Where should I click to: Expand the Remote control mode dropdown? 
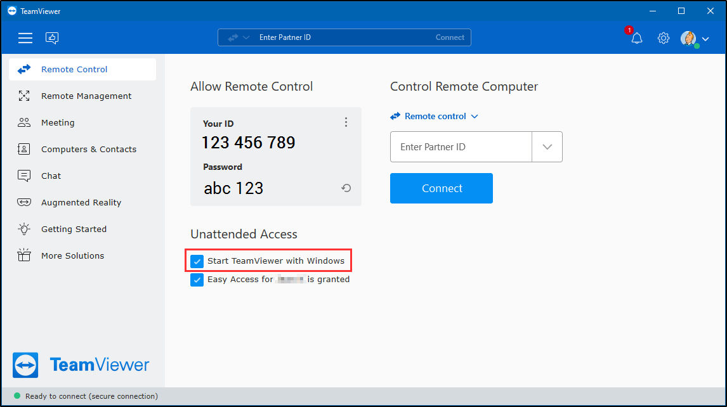coord(435,117)
